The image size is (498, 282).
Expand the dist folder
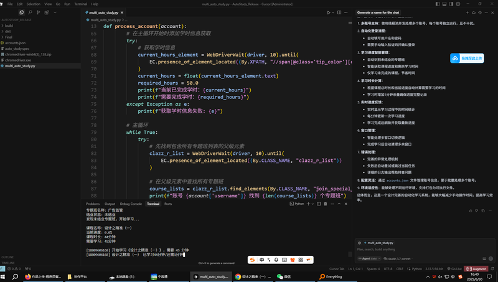(x=8, y=32)
